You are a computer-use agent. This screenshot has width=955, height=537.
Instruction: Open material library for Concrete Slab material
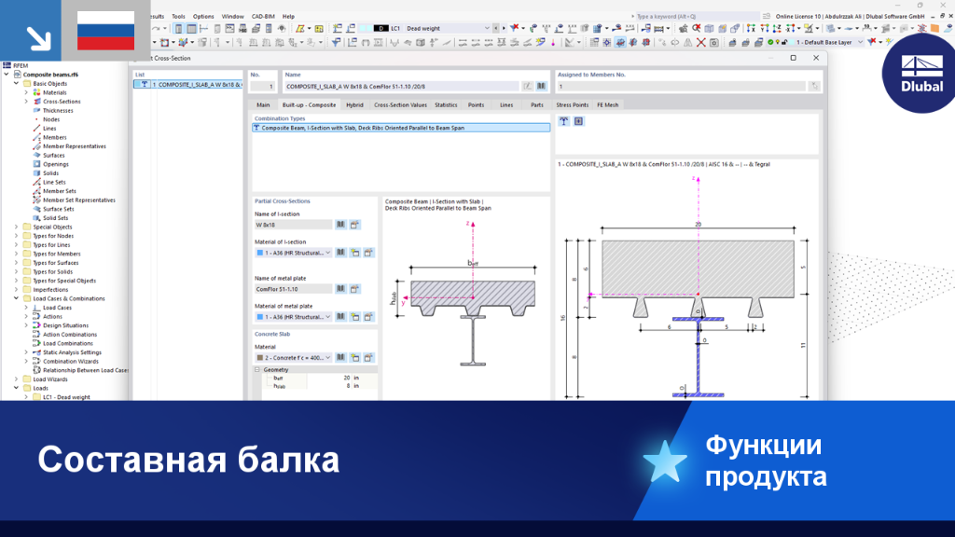click(x=340, y=358)
